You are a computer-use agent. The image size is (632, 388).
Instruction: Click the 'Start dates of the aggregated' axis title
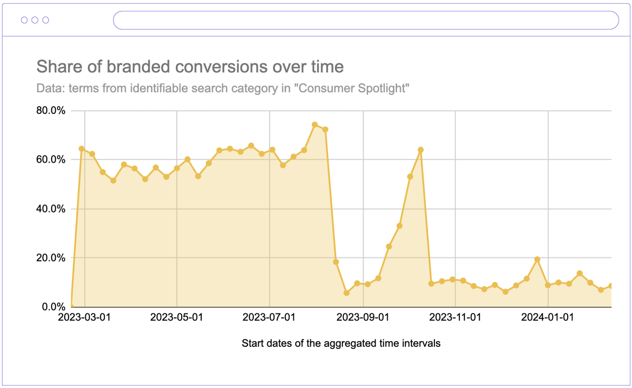point(341,343)
